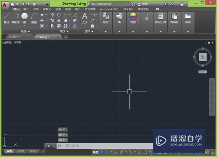Select the Polyline (多段线) tool
This screenshot has height=157, width=217.
click(16, 18)
